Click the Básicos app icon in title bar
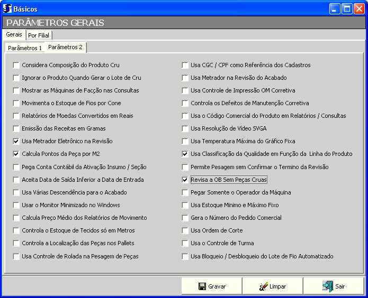 tap(7, 8)
